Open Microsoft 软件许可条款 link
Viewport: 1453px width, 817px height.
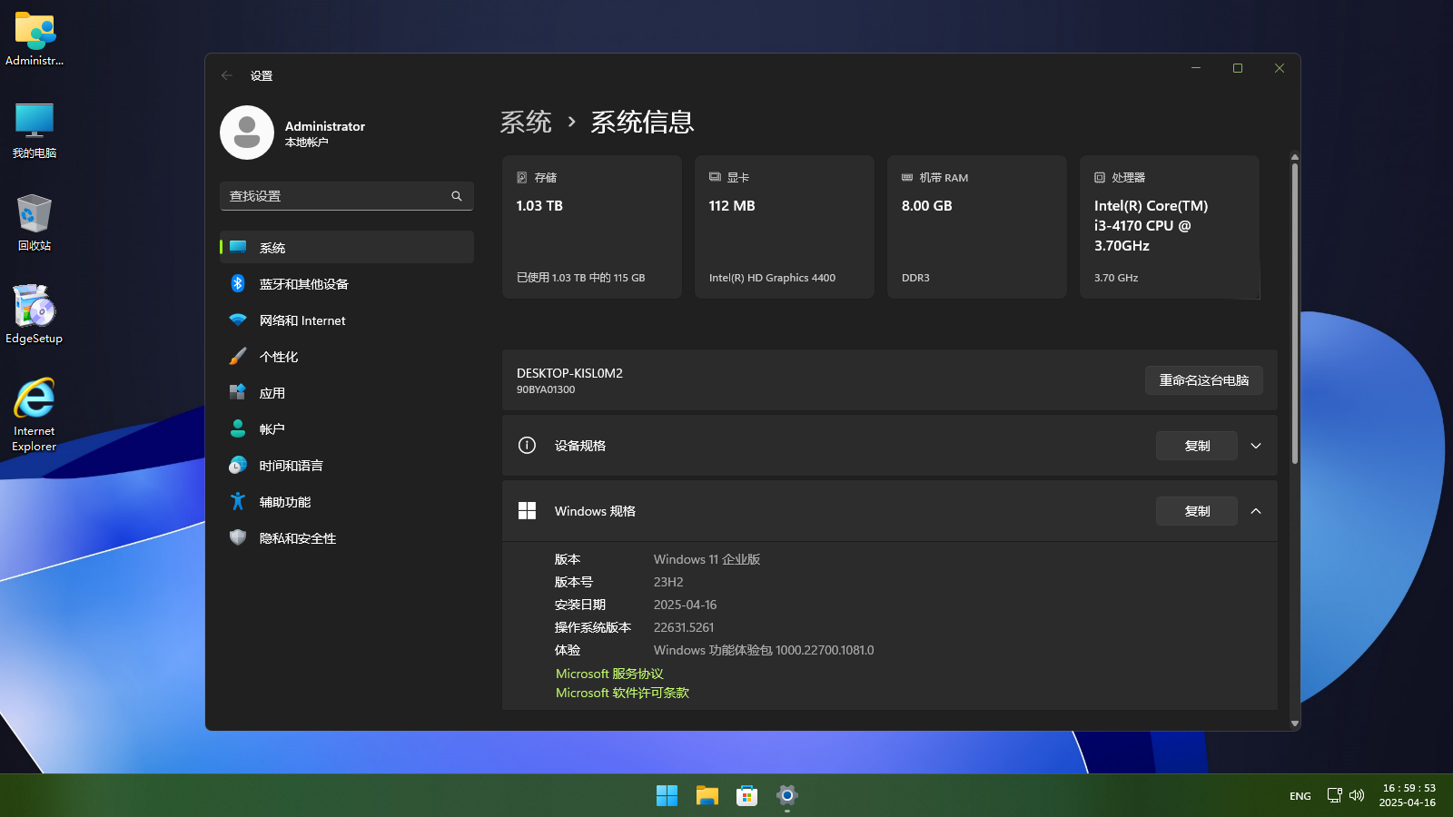[622, 693]
